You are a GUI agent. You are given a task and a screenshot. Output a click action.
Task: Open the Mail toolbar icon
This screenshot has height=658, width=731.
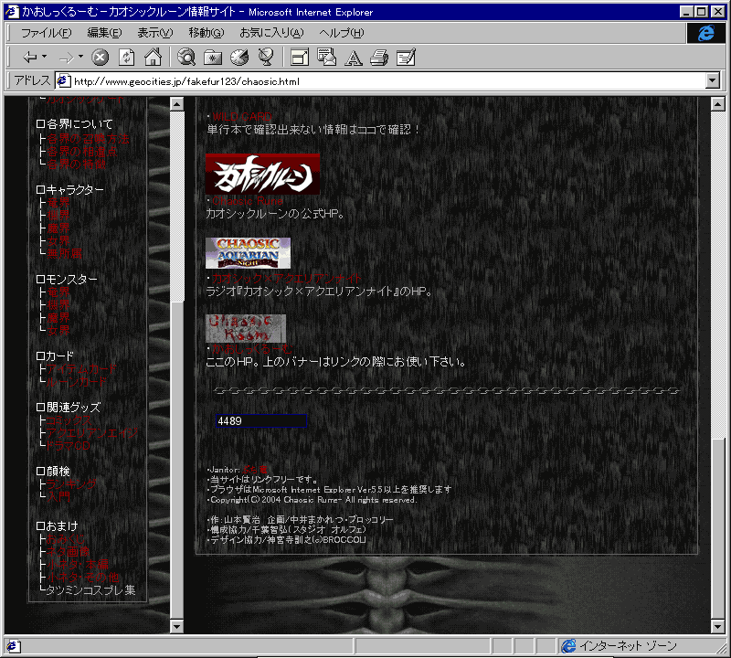click(x=326, y=57)
